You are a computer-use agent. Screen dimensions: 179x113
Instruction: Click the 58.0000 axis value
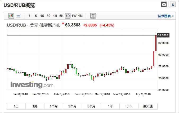coord(163,66)
